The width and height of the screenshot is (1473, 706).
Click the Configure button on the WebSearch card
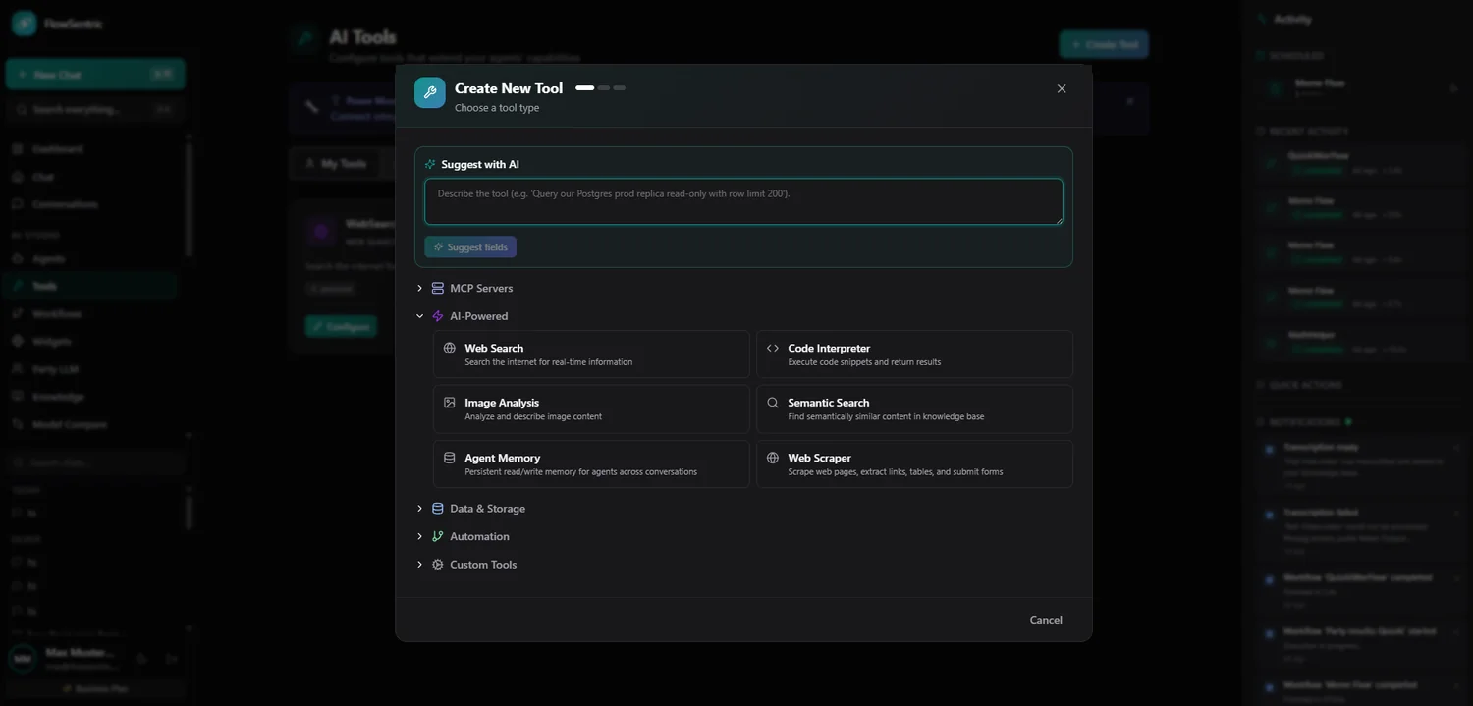(341, 326)
